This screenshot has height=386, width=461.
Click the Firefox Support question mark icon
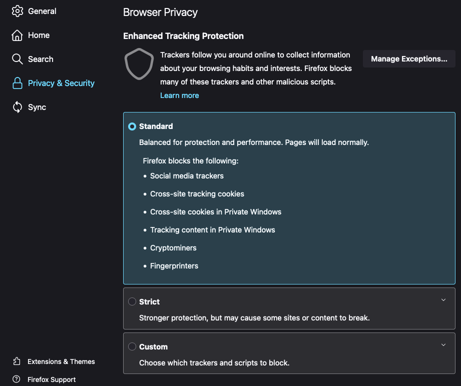point(17,379)
